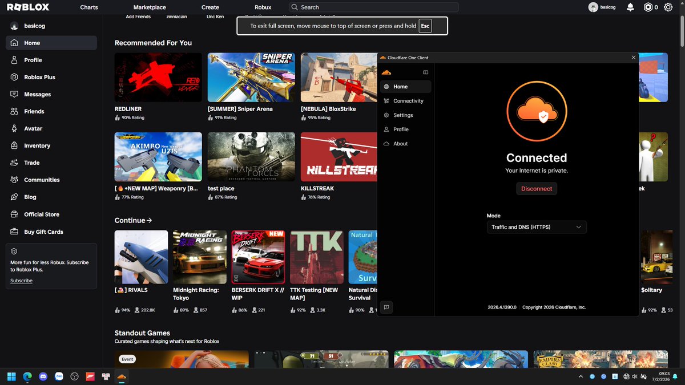Open feedback icon at Cloudflare sidebar bottom
The height and width of the screenshot is (385, 685).
click(386, 307)
